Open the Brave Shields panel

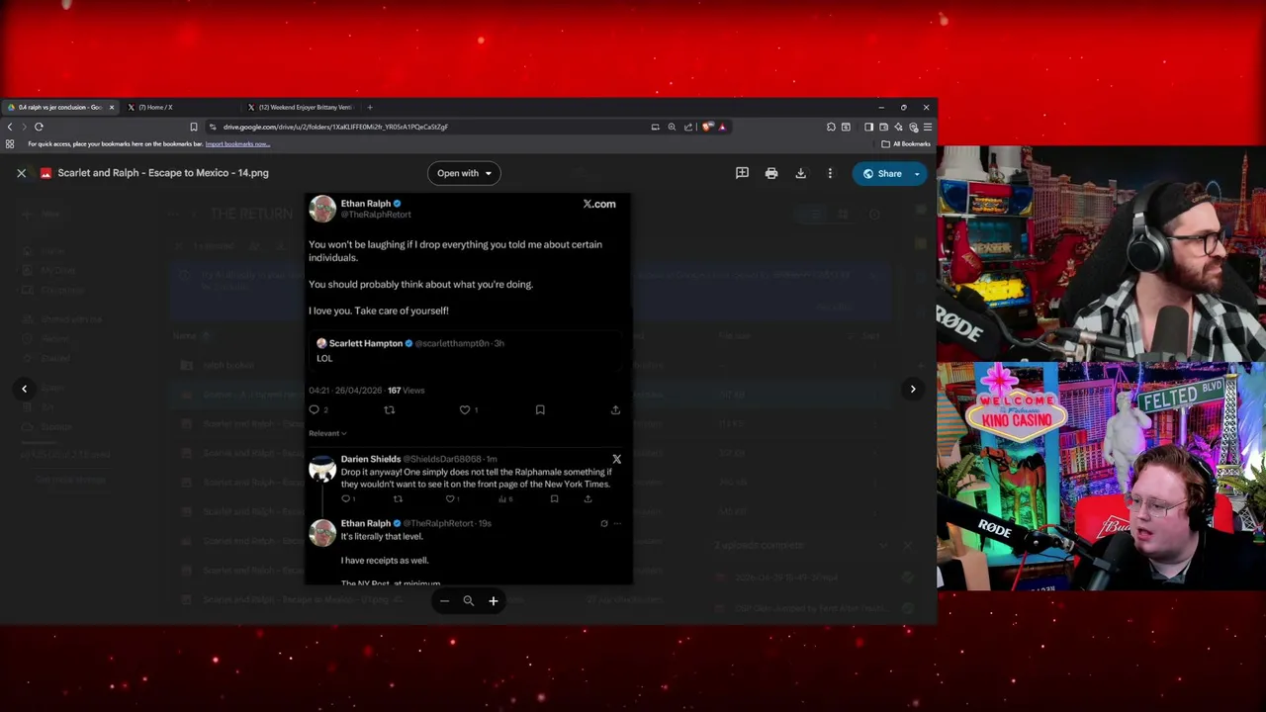[x=707, y=127]
